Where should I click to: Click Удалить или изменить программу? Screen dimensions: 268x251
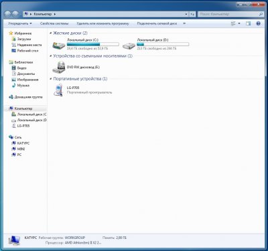(103, 23)
